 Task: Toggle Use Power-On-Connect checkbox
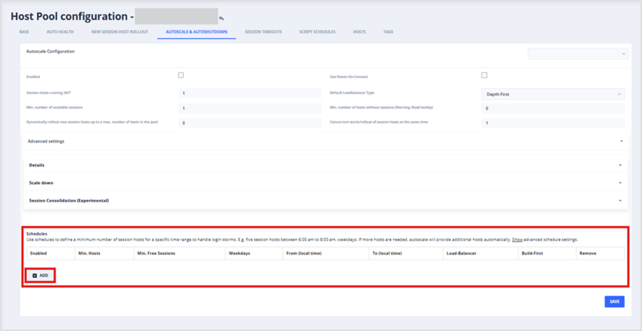[484, 75]
